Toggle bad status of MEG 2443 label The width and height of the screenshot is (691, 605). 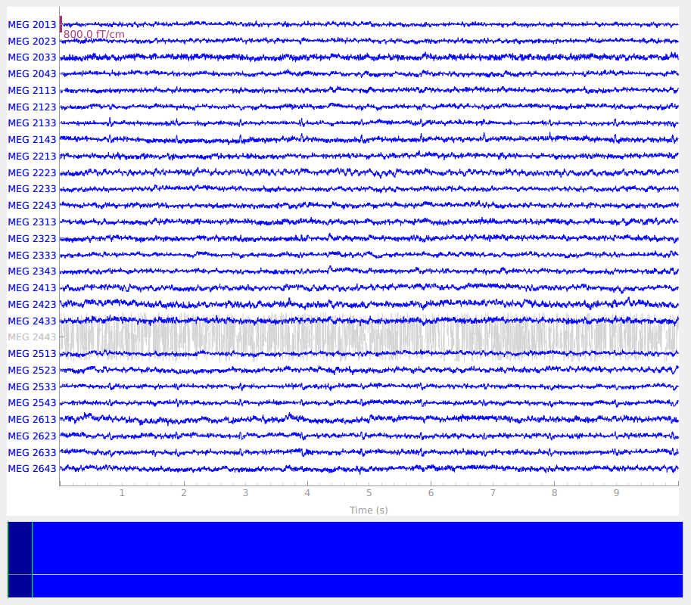32,337
